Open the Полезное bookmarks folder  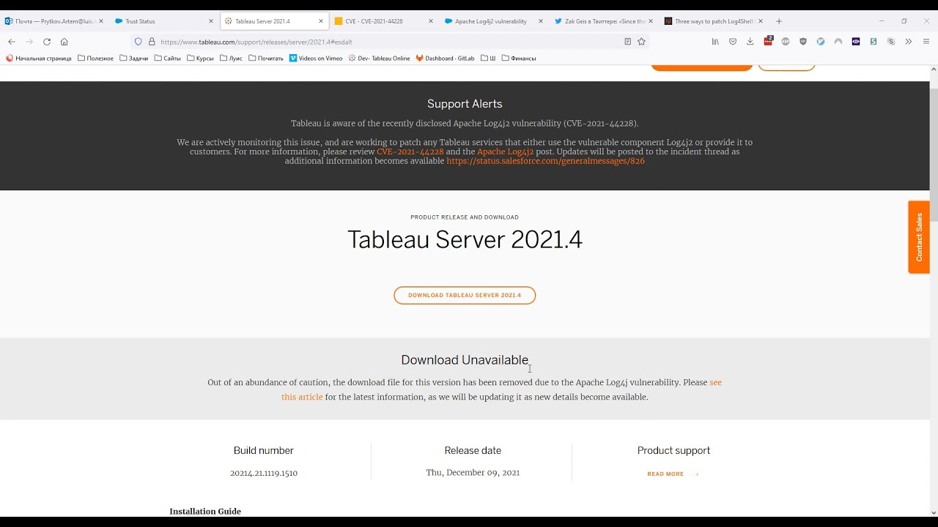(x=96, y=58)
